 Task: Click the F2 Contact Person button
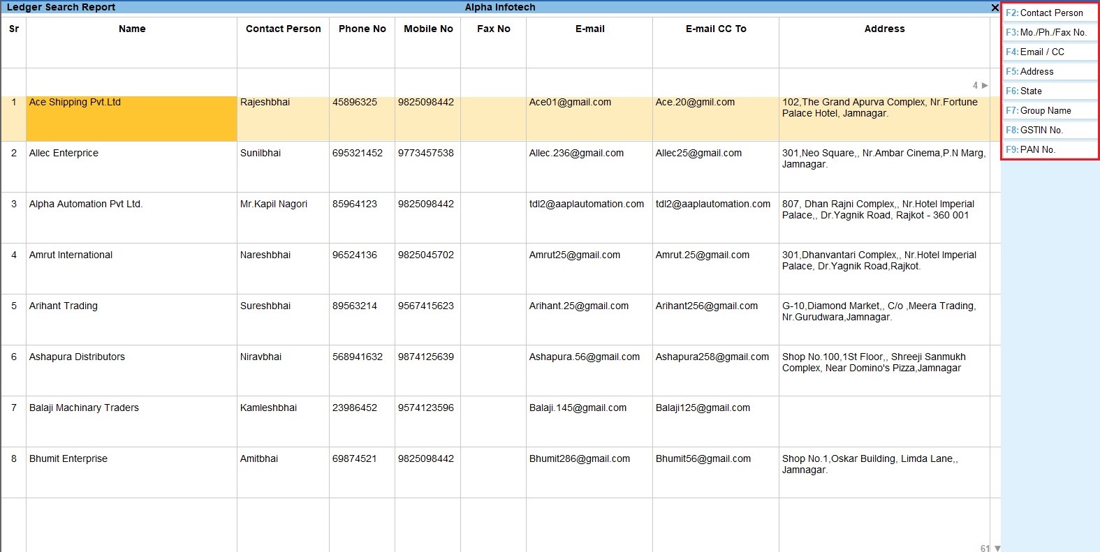coord(1050,13)
